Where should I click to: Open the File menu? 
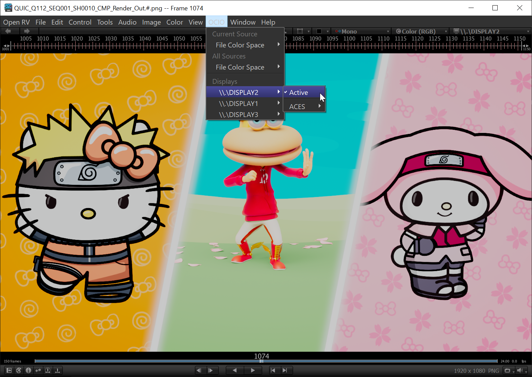pyautogui.click(x=41, y=22)
